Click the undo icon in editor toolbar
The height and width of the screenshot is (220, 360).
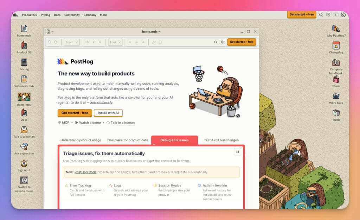pyautogui.click(x=49, y=42)
